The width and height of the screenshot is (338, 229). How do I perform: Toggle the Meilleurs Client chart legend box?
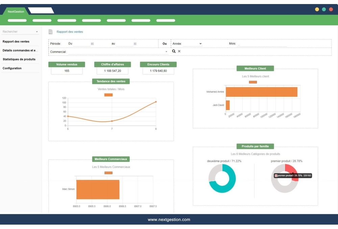pyautogui.click(x=253, y=82)
